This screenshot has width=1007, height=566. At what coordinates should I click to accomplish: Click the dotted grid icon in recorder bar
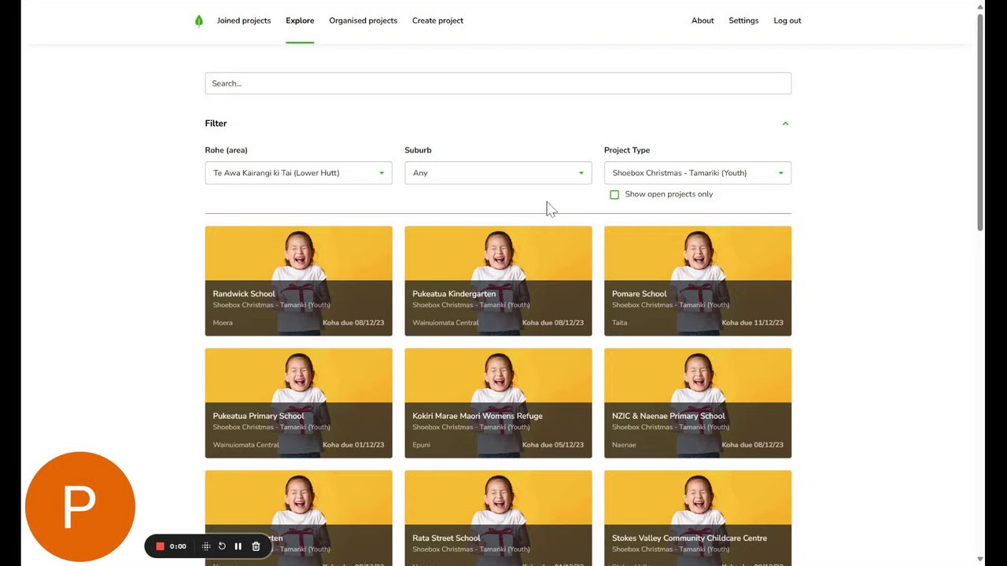pos(206,546)
